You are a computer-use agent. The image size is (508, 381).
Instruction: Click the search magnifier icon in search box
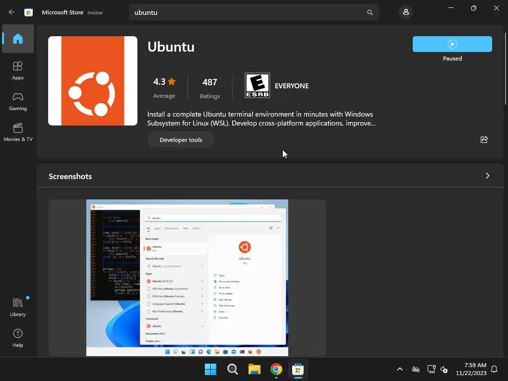click(x=370, y=12)
